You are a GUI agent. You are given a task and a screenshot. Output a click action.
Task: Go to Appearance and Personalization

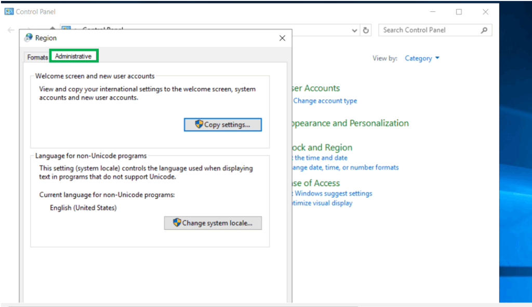[x=349, y=123]
